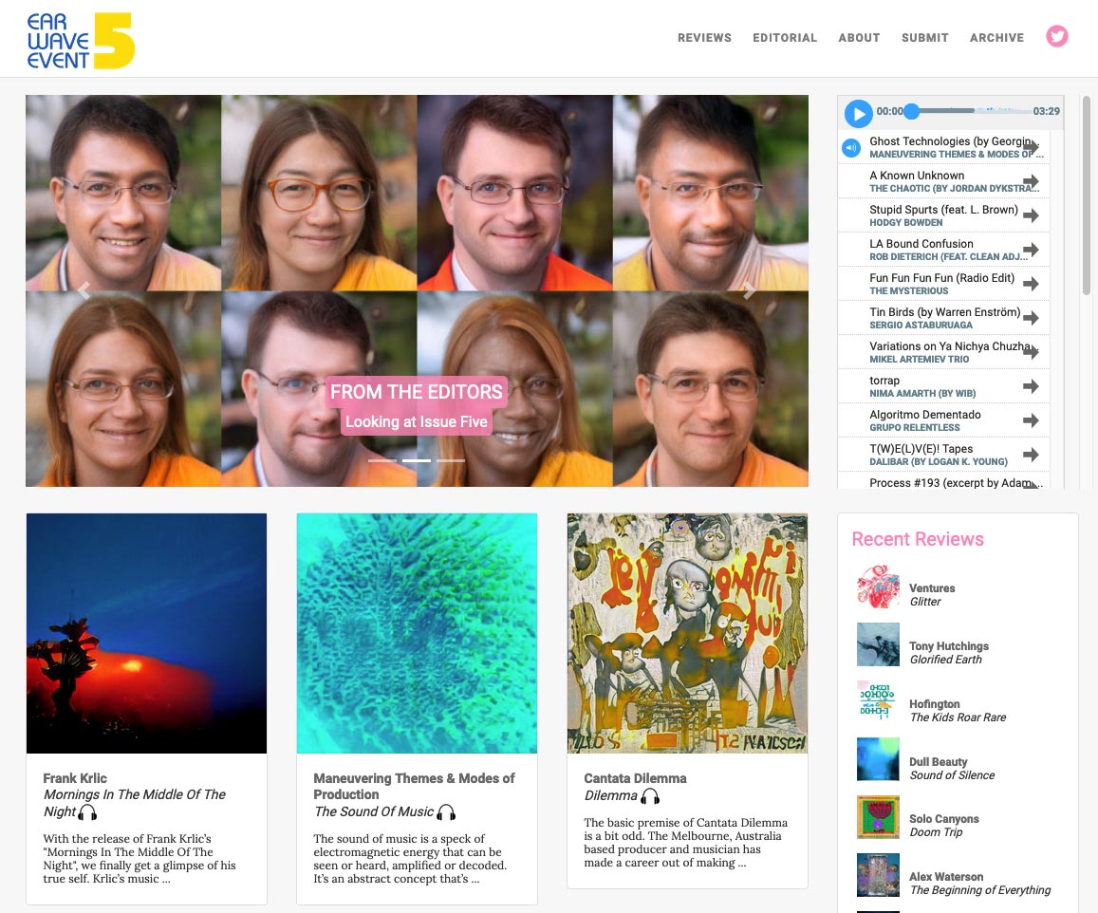Click arrow icon next to Stupid Spurts

click(1031, 215)
